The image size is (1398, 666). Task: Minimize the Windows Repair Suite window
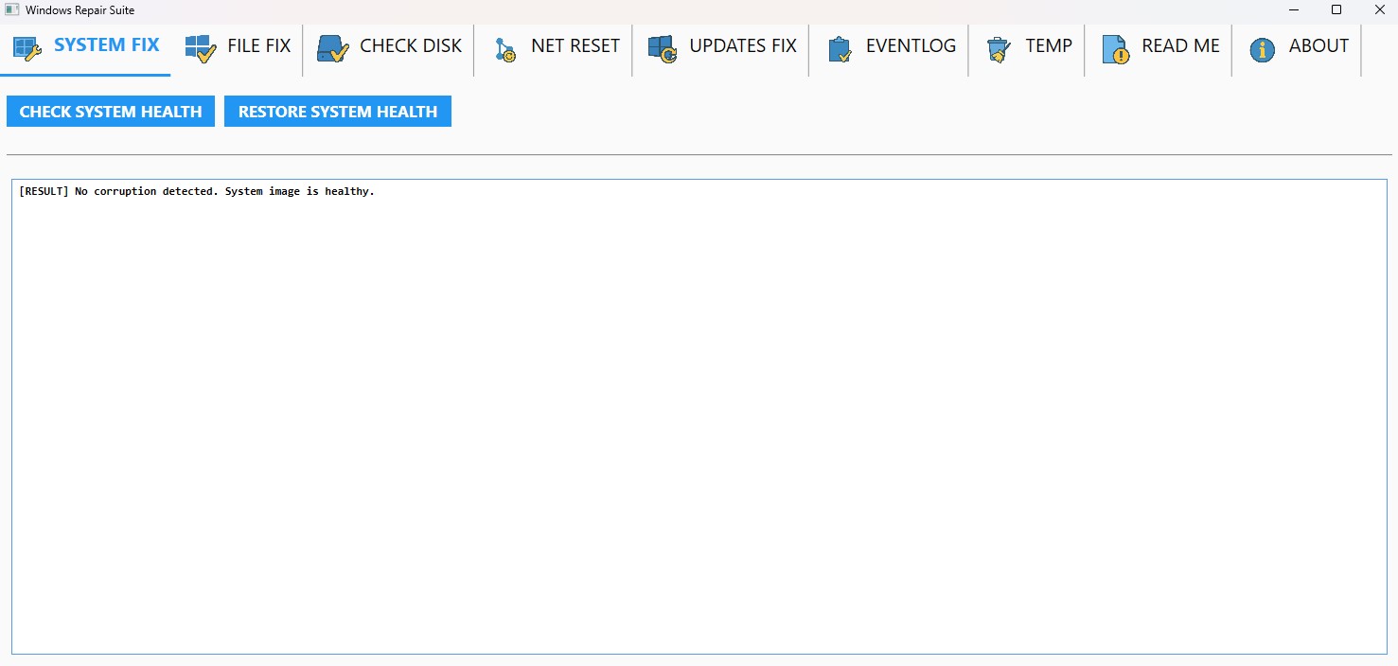pyautogui.click(x=1294, y=9)
